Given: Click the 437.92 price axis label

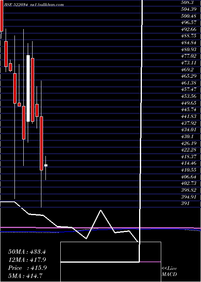Looking at the screenshot, I should pyautogui.click(x=189, y=123).
